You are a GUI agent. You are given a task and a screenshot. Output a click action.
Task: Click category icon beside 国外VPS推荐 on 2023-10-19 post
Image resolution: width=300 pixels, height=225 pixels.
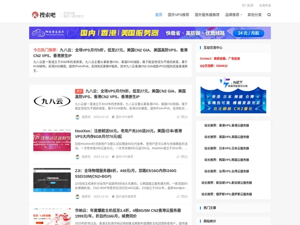point(113,117)
